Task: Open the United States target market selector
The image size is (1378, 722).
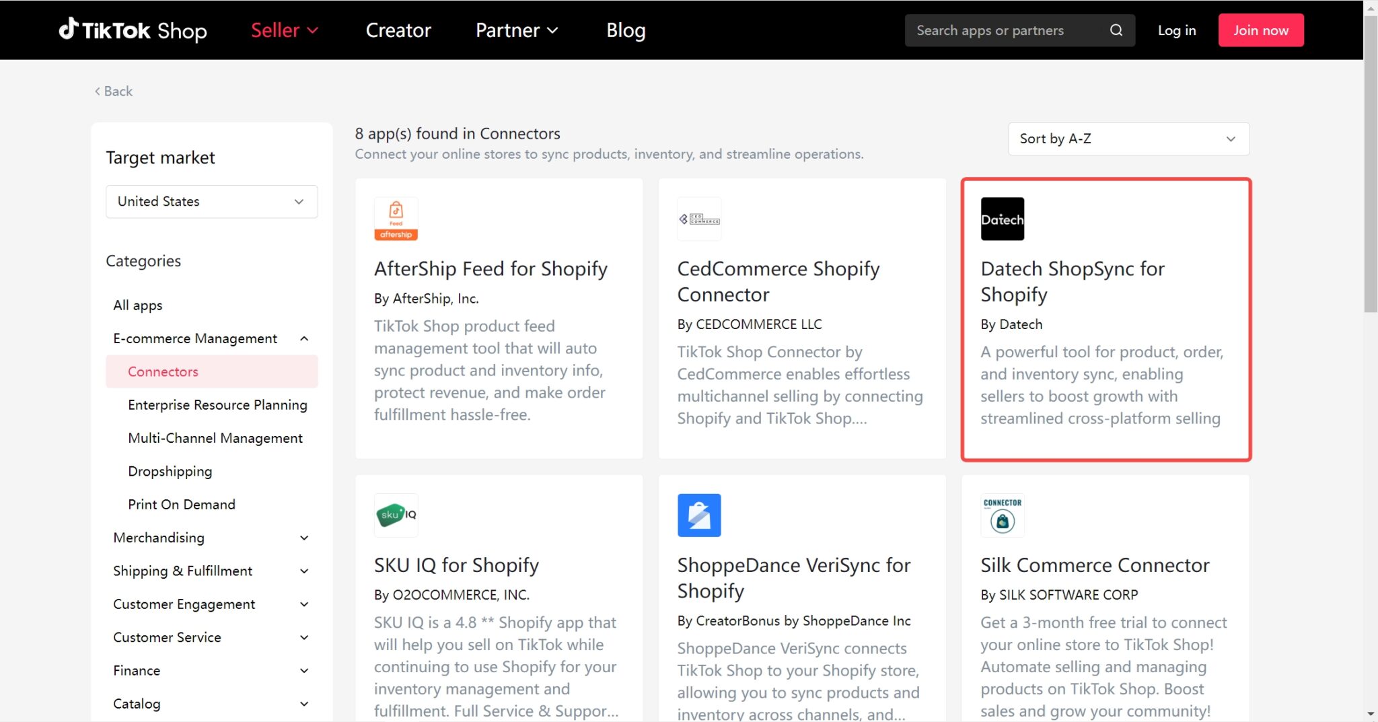Action: tap(211, 201)
